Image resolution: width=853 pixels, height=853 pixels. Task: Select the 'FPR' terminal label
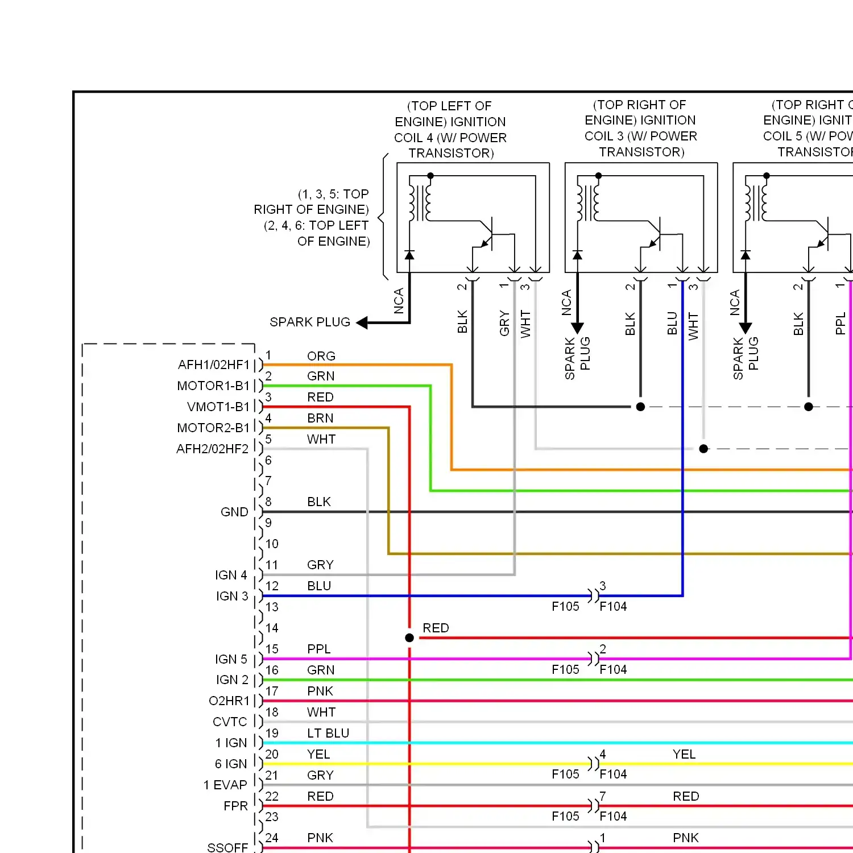(x=235, y=806)
